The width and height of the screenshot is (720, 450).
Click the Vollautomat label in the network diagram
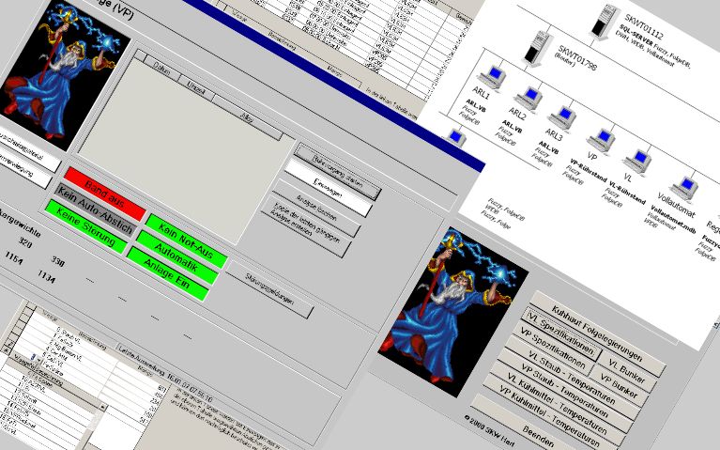(x=676, y=205)
